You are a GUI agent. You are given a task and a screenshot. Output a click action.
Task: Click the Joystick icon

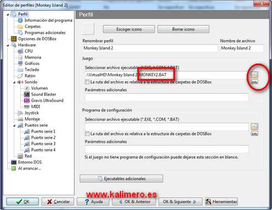pos(20,113)
